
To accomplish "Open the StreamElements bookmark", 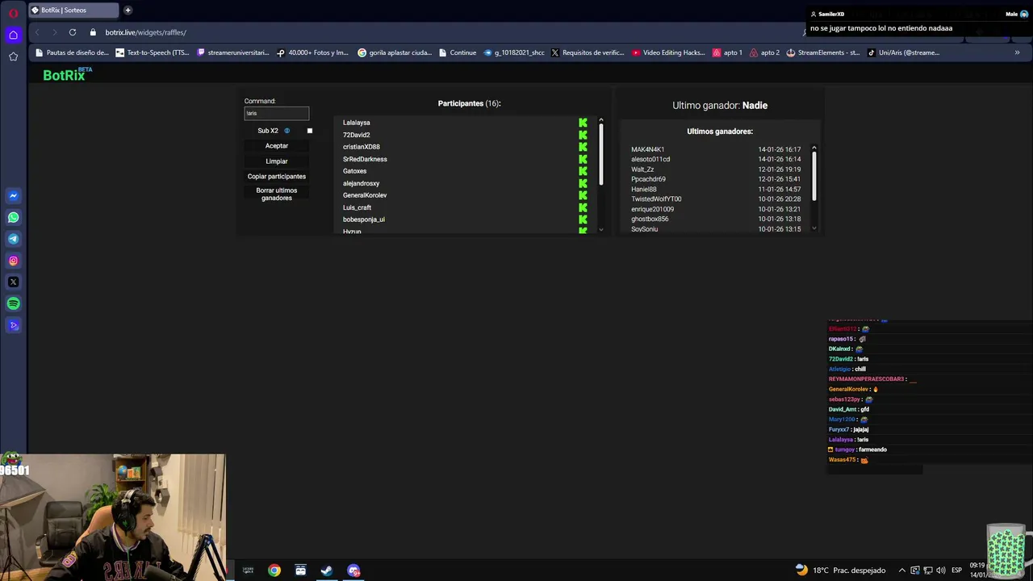I will [x=823, y=52].
